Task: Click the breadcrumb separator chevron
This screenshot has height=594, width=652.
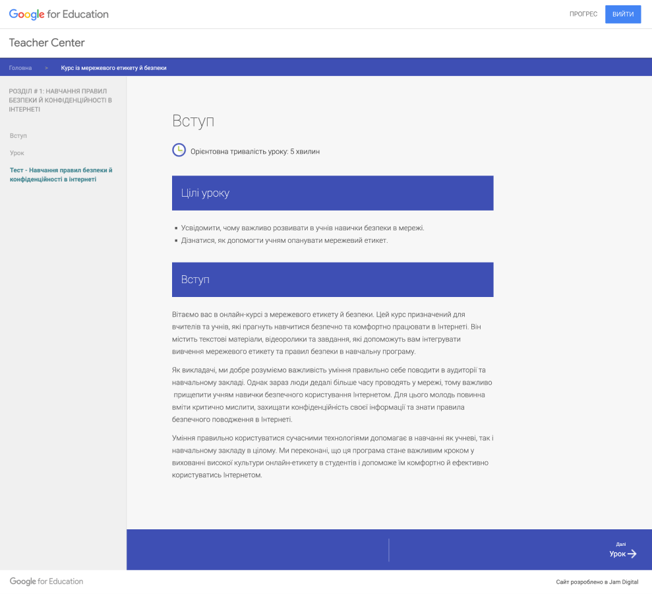Action: (x=46, y=68)
